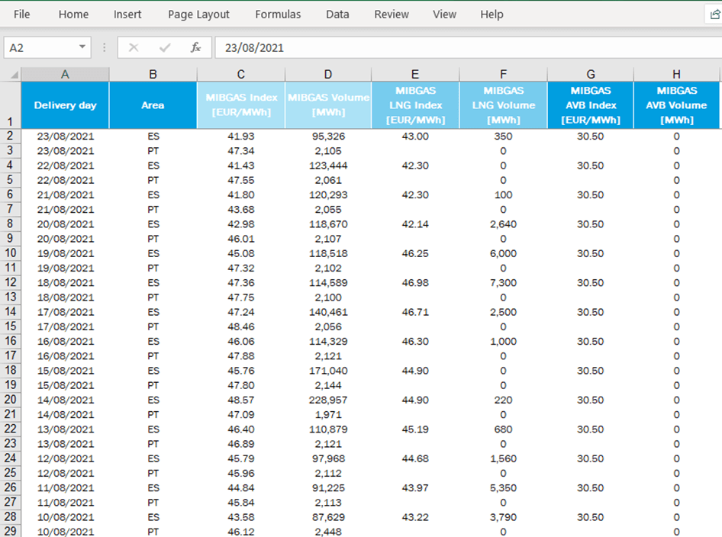
Task: Select column D header
Action: tap(328, 74)
